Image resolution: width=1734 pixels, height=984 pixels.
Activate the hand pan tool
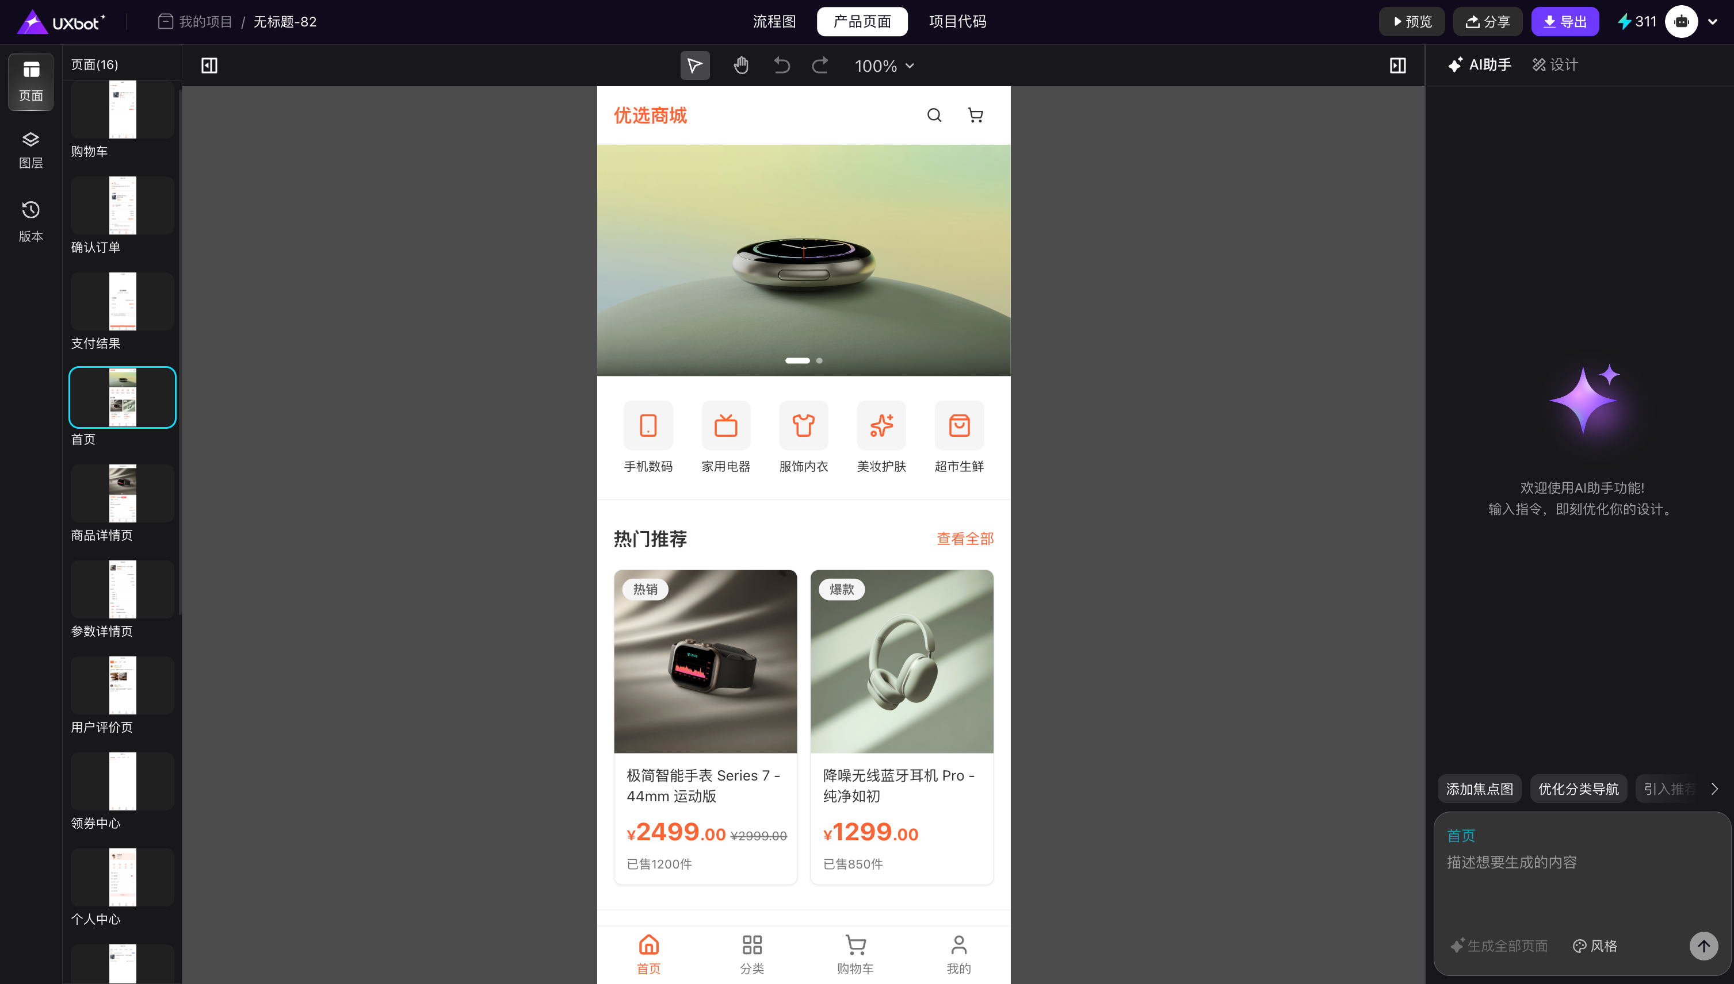point(740,66)
